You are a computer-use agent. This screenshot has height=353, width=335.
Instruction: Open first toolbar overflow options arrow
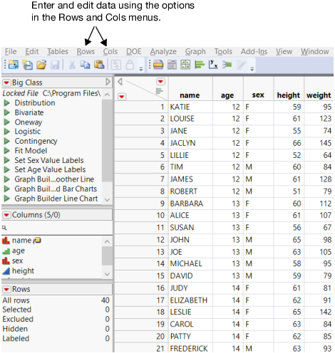click(x=141, y=69)
